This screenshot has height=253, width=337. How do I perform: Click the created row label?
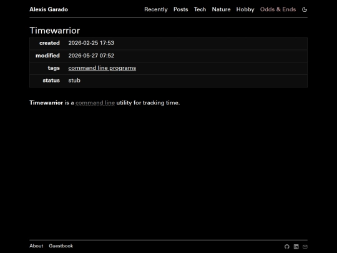(49, 43)
